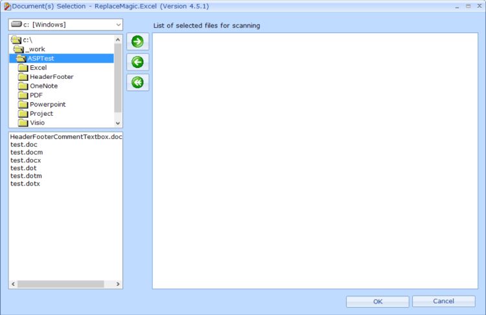Click file list scroll right arrow
Image resolution: width=486 pixels, height=315 pixels.
[x=118, y=284]
